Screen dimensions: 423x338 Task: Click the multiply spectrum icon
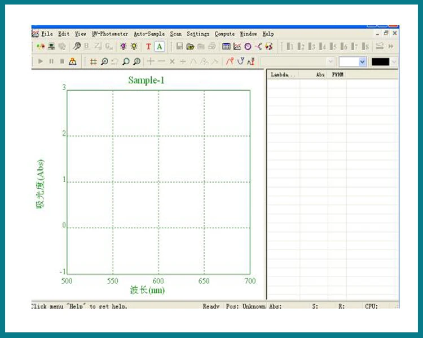click(172, 61)
